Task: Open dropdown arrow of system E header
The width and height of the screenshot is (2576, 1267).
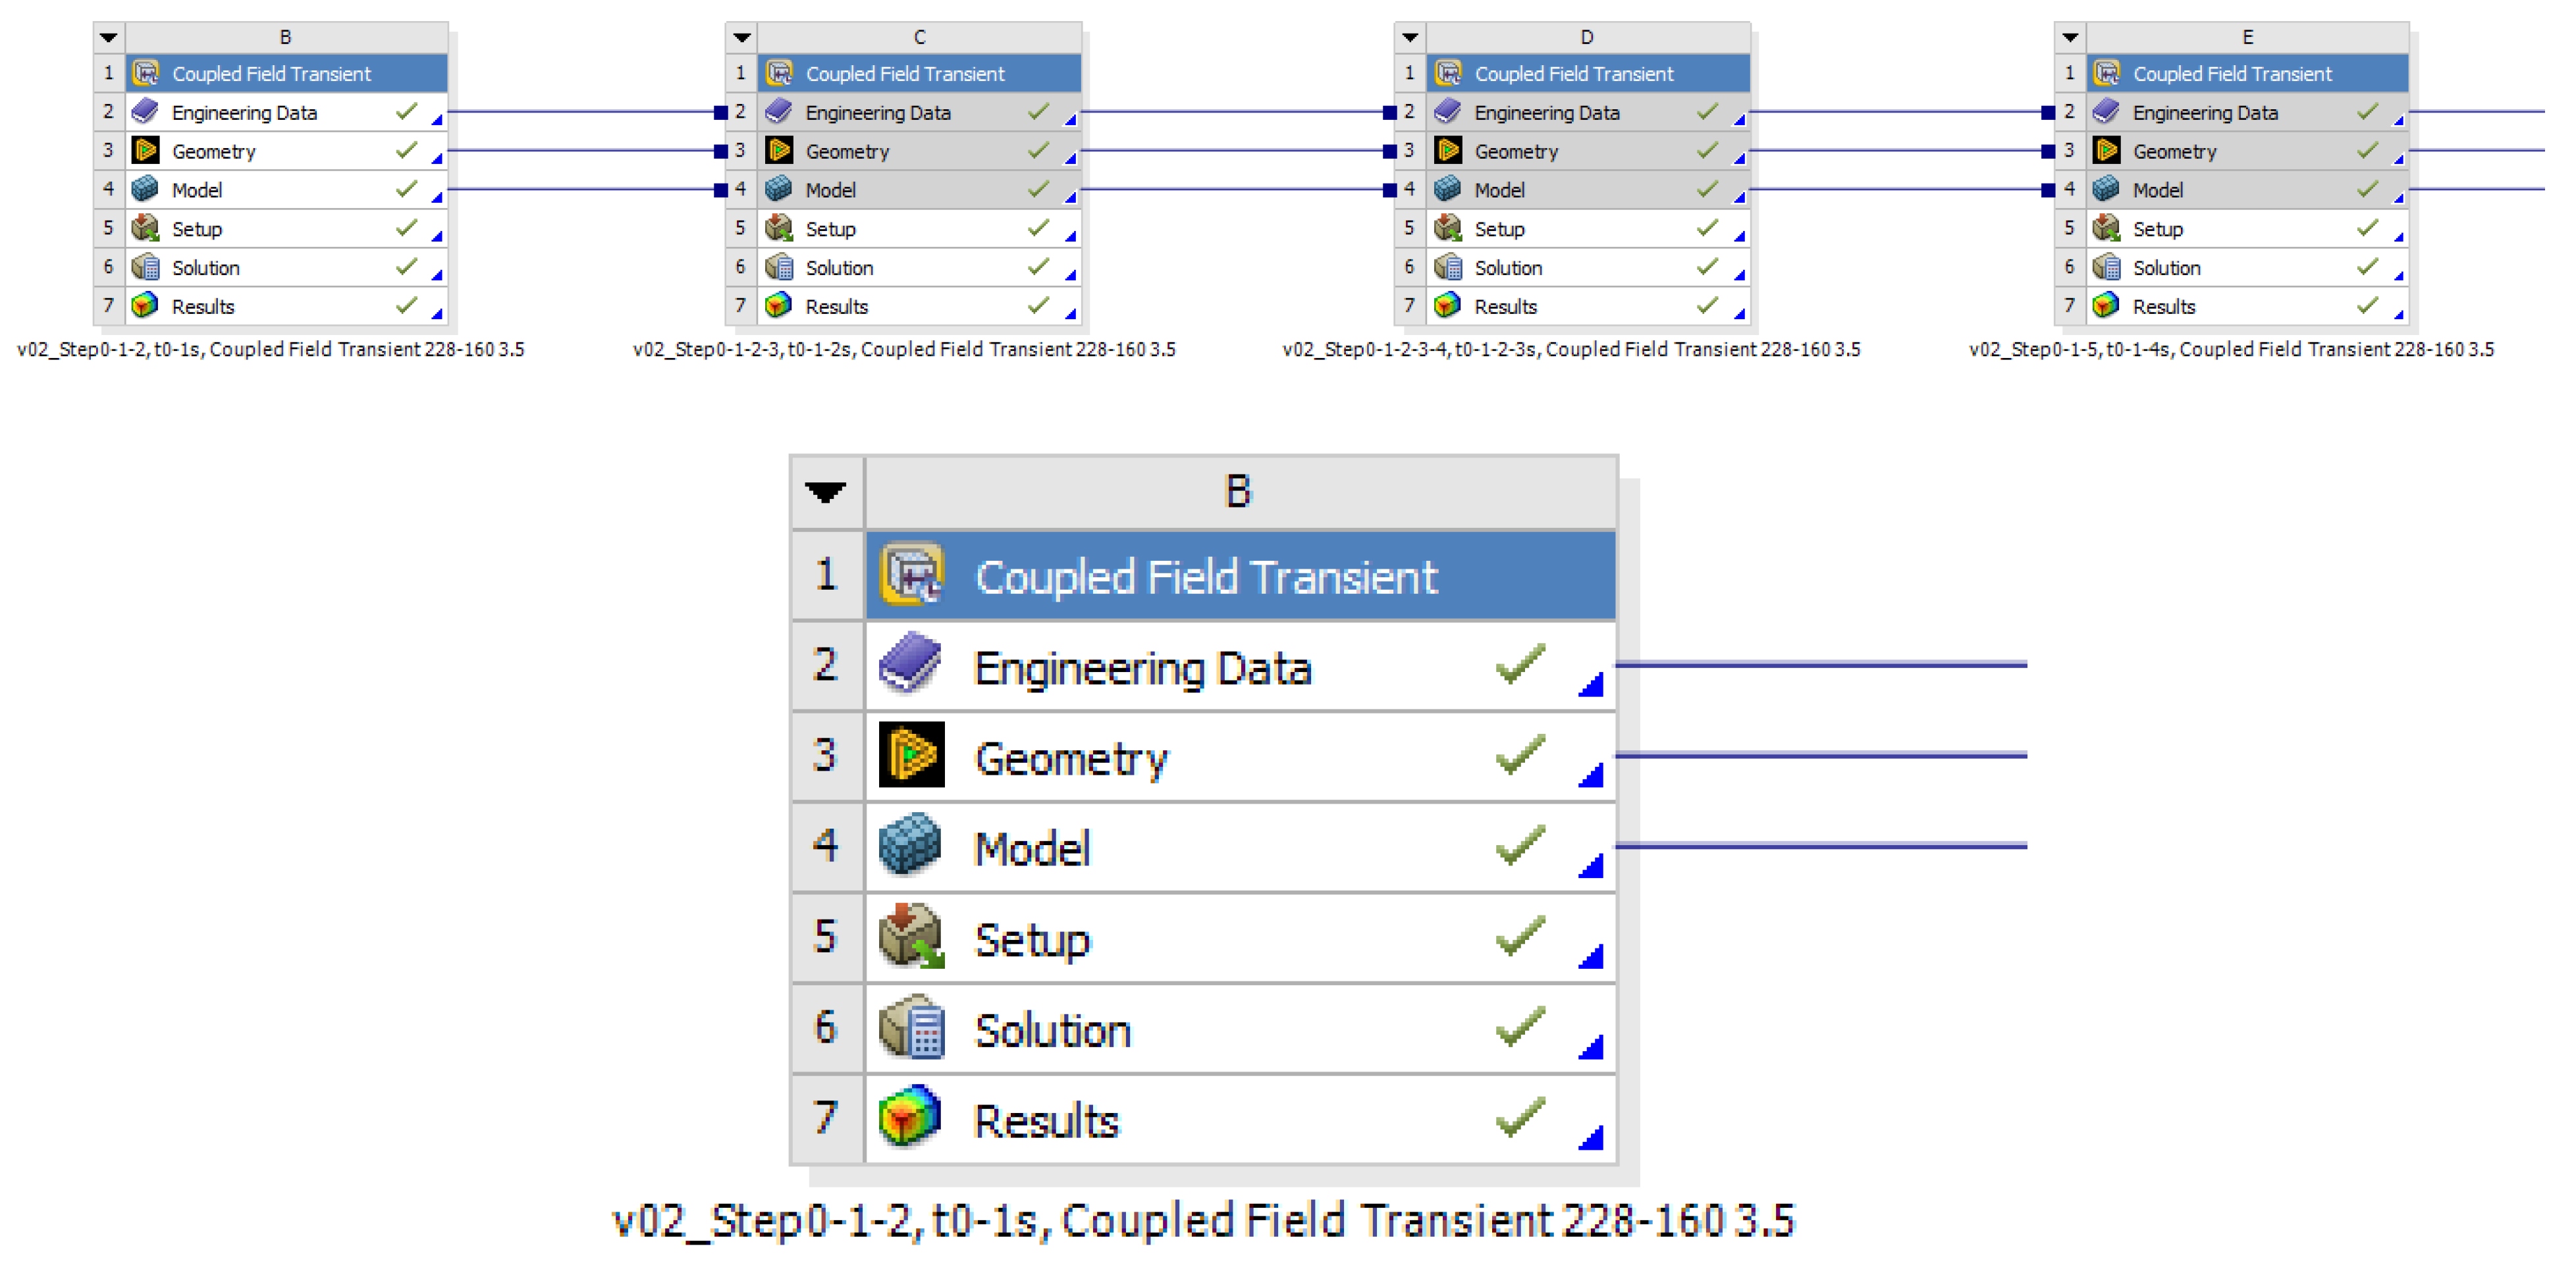Action: pos(2070,38)
